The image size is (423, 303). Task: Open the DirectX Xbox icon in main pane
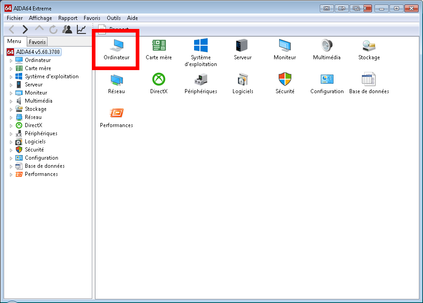159,79
